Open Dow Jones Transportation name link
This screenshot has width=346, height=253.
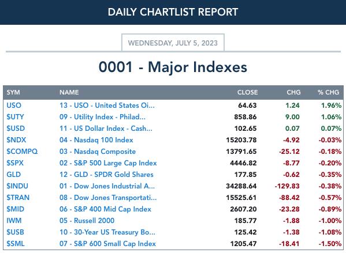(x=108, y=198)
